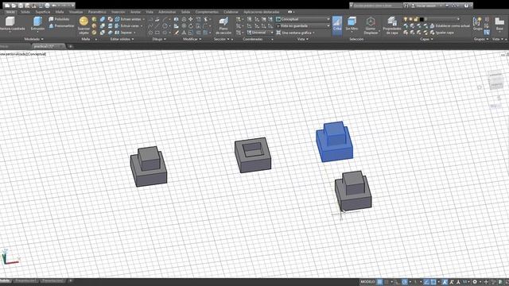The height and width of the screenshot is (286, 509).
Task: Switch to the Administrar ribbon tab
Action: 167,12
